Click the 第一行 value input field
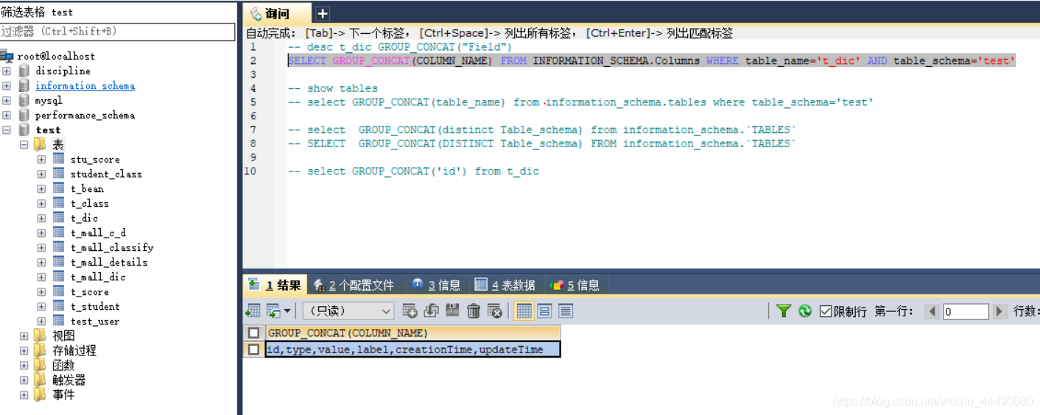 tap(966, 311)
